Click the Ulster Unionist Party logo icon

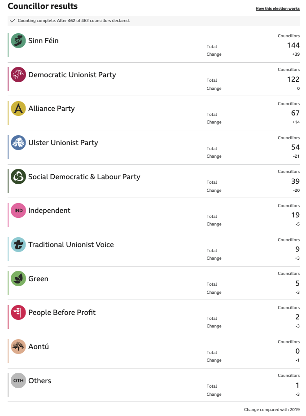[x=18, y=143]
